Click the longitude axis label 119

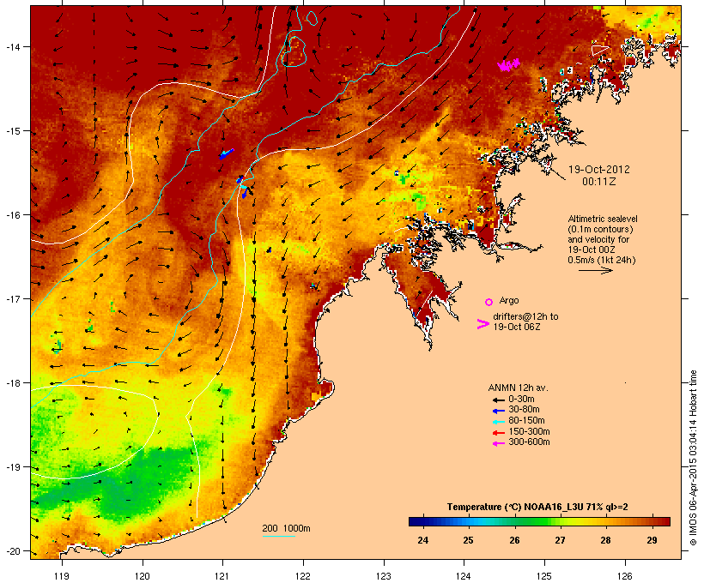tap(62, 576)
